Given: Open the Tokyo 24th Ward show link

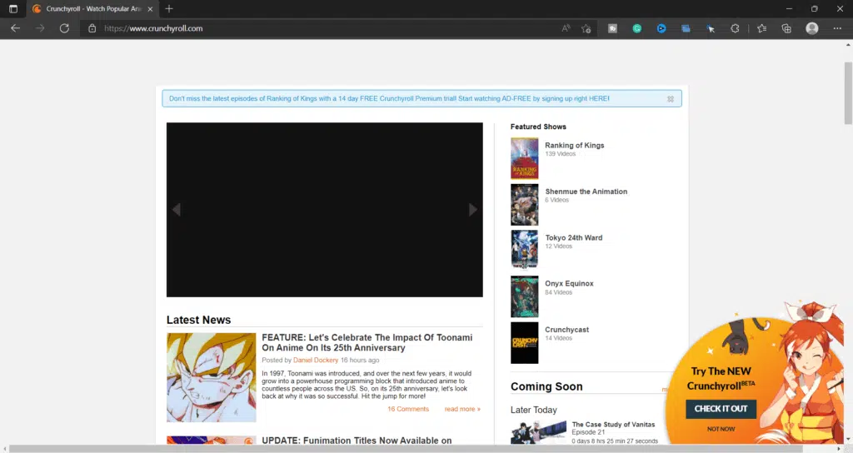Looking at the screenshot, I should 573,237.
